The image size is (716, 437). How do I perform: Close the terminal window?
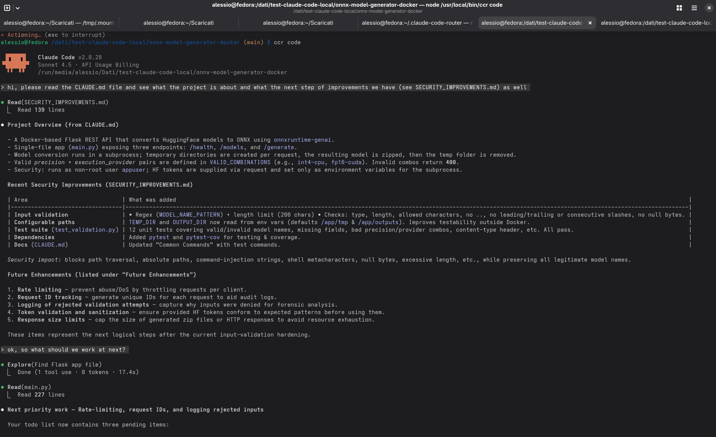coord(709,8)
